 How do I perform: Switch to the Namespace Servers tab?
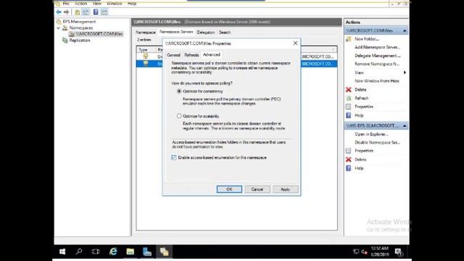click(x=176, y=32)
